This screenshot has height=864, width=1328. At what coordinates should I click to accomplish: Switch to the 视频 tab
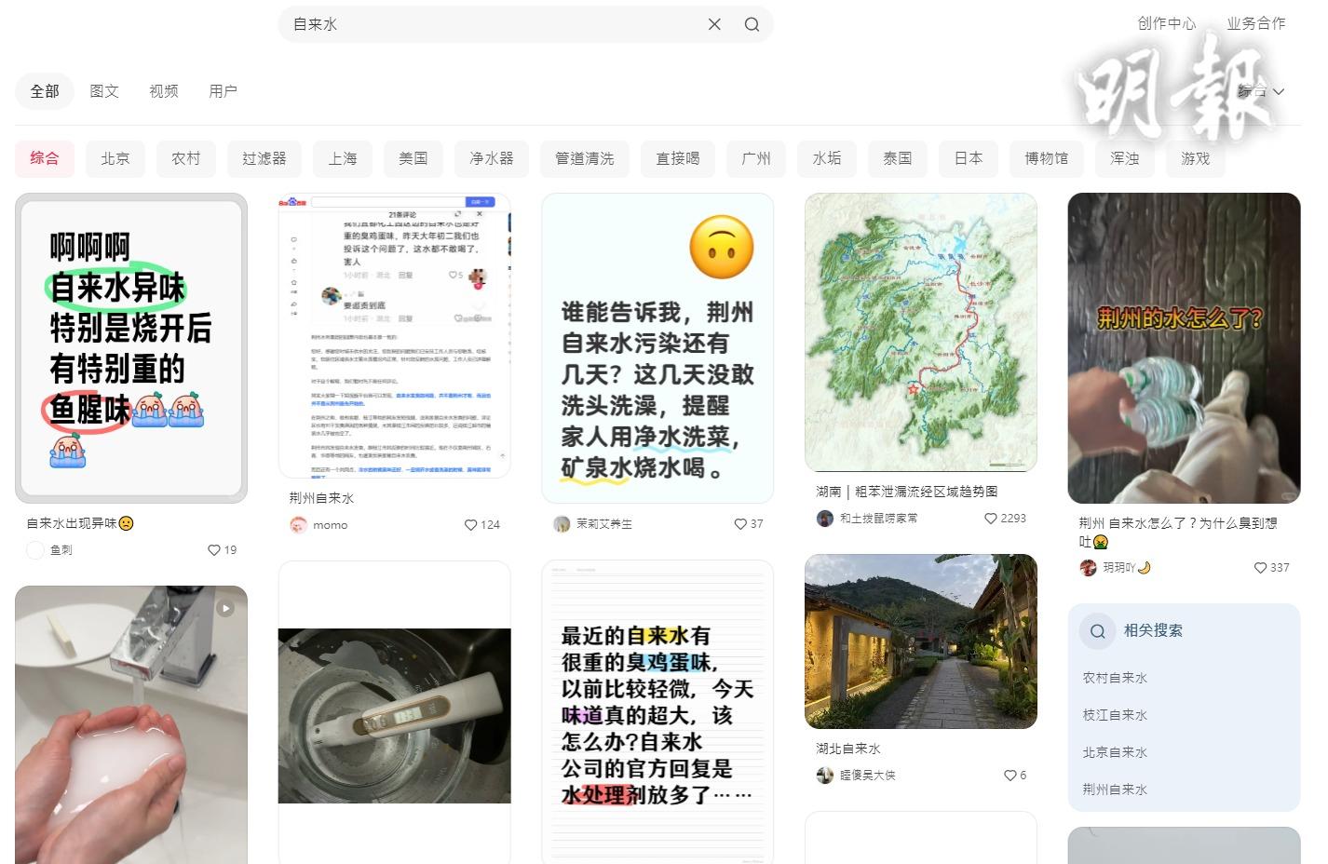pos(164,91)
